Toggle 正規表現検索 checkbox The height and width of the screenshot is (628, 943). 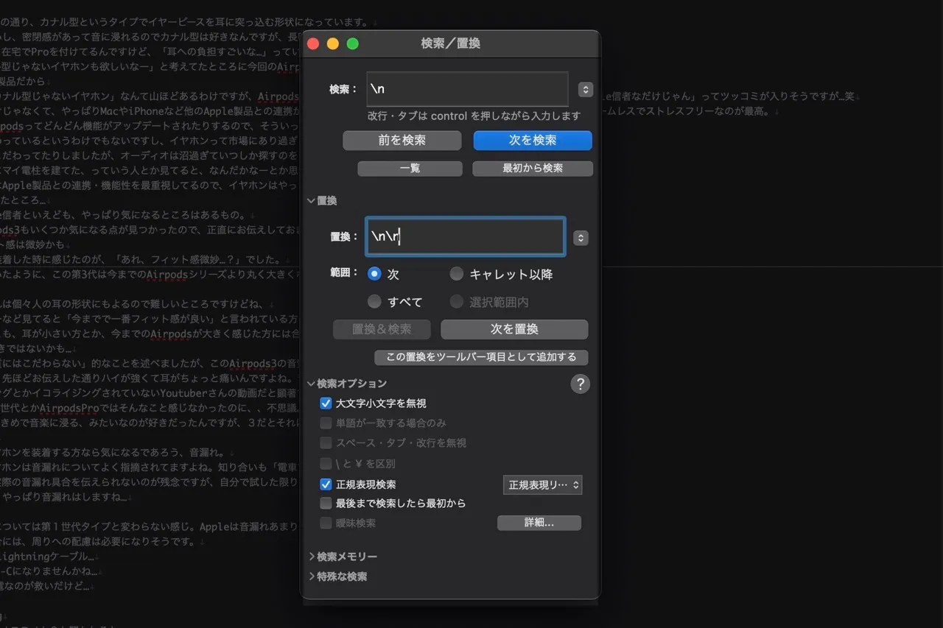click(326, 484)
